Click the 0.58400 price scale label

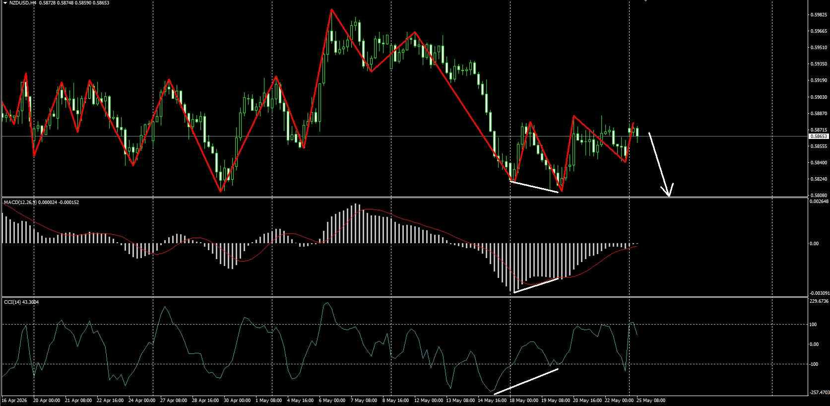(819, 163)
